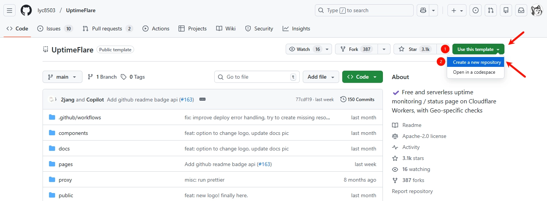Star the UptimeFlare repository
Viewport: 547px width, 201px height.
413,49
